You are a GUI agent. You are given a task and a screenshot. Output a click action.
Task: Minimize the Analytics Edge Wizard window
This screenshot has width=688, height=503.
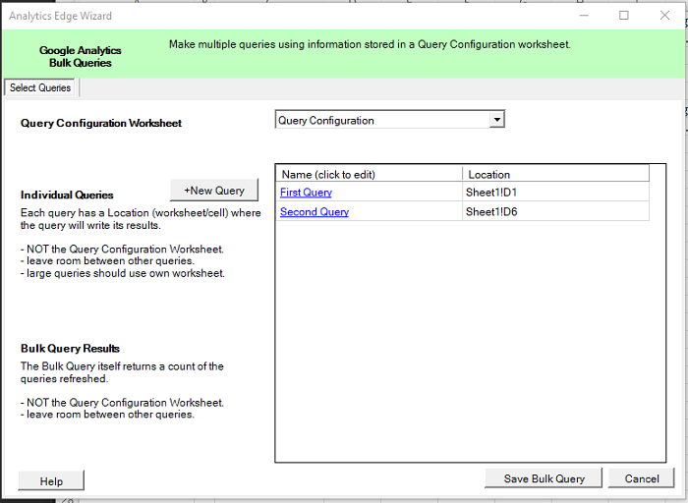(584, 16)
